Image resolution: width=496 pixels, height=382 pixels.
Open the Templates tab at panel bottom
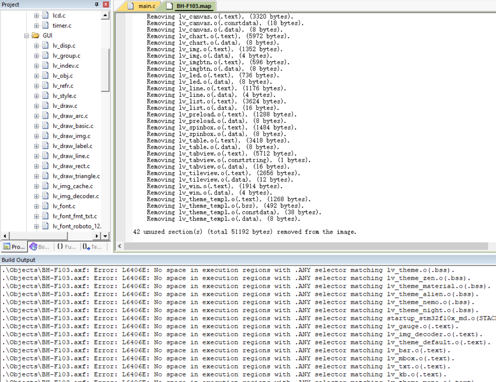92,247
